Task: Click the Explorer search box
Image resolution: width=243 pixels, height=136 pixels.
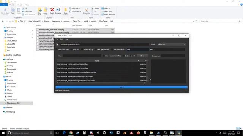Action: coord(220,21)
